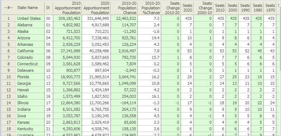This screenshot has width=281, height=136.
Task: Select row header 18 for Kentucky
Action: pyautogui.click(x=9, y=129)
